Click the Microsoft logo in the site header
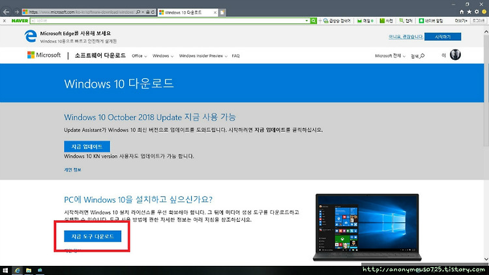Image resolution: width=489 pixels, height=275 pixels. (44, 55)
